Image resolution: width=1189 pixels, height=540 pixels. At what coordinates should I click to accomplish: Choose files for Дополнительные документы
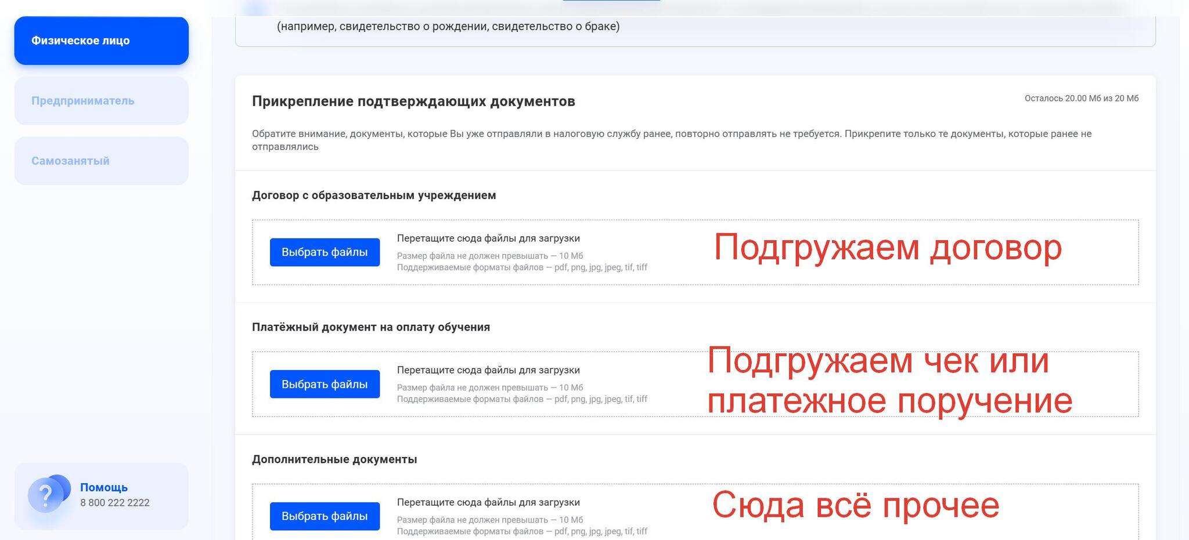[x=325, y=516]
